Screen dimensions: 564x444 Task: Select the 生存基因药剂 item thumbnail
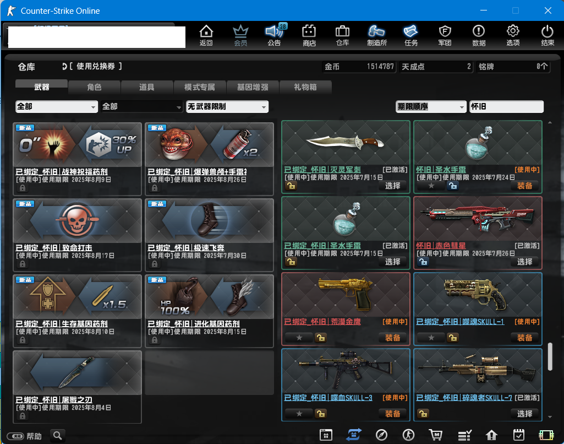coord(78,297)
